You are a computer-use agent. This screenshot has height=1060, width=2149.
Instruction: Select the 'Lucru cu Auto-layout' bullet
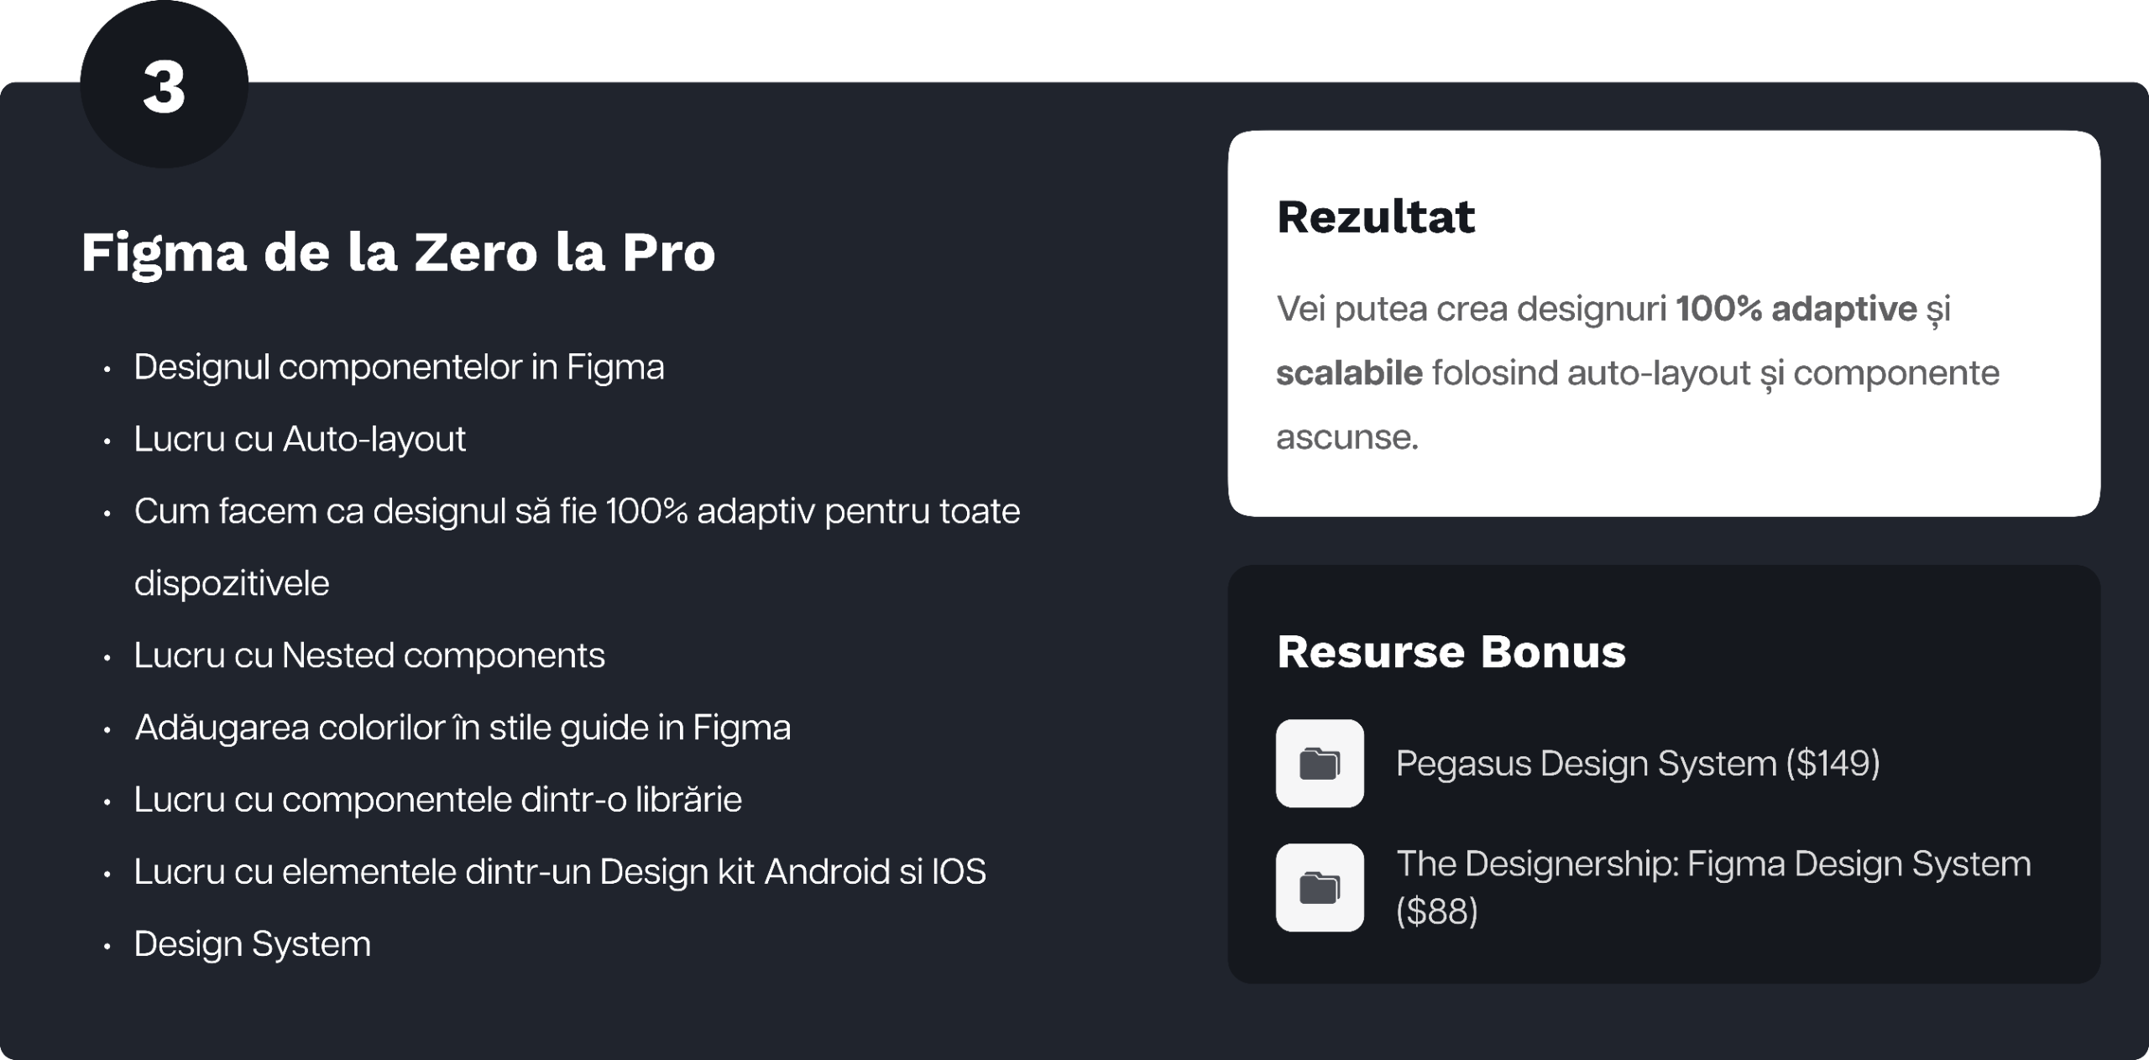[x=300, y=439]
